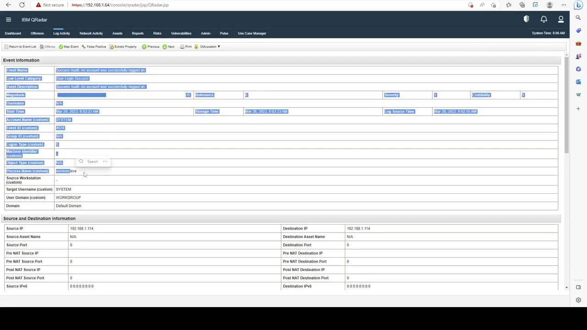The image size is (587, 330).
Task: Click the Target Username value SYSTEM
Action: click(63, 189)
